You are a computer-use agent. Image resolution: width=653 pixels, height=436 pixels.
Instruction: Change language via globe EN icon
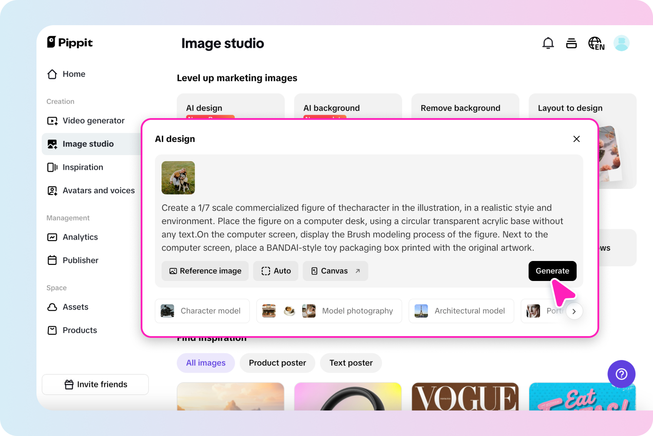596,43
